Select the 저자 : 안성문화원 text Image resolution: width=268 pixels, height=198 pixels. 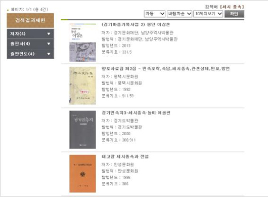[118, 165]
